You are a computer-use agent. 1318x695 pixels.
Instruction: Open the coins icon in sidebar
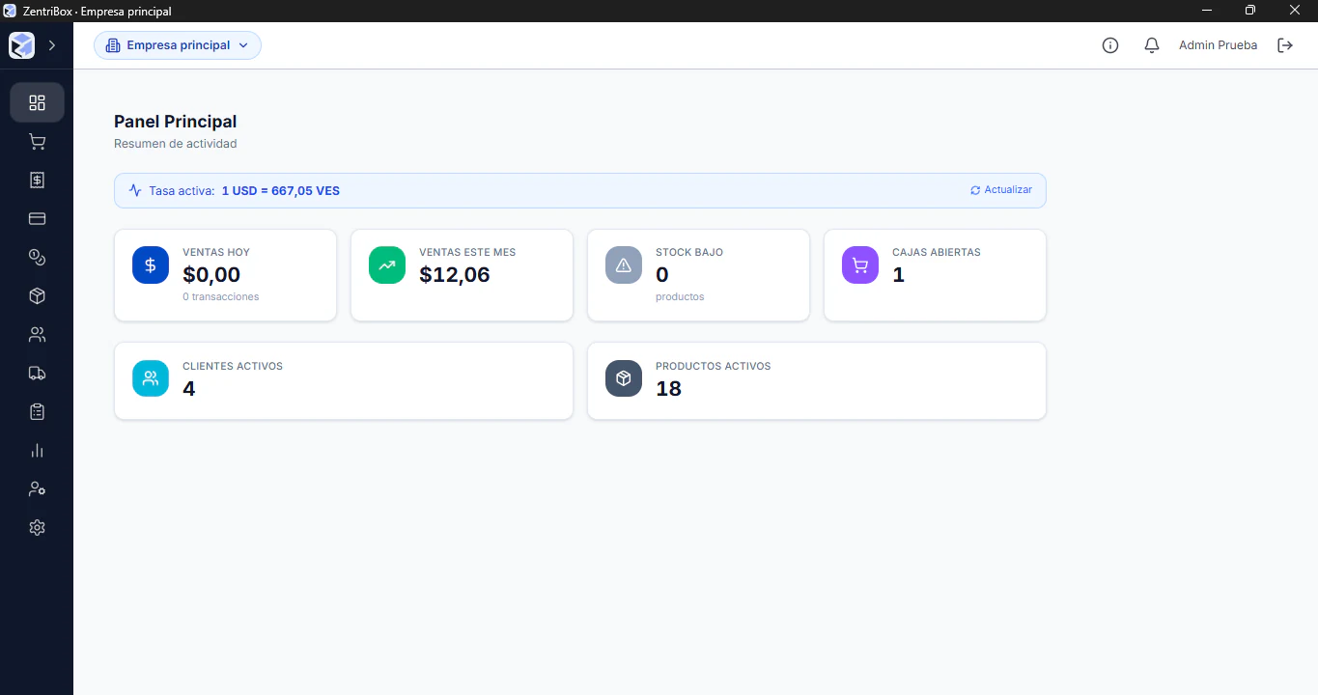coord(37,258)
